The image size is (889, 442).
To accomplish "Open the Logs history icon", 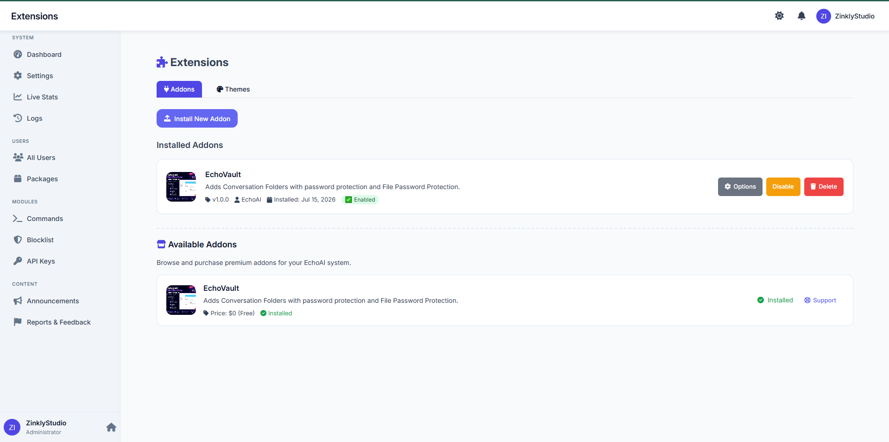I will click(x=18, y=118).
